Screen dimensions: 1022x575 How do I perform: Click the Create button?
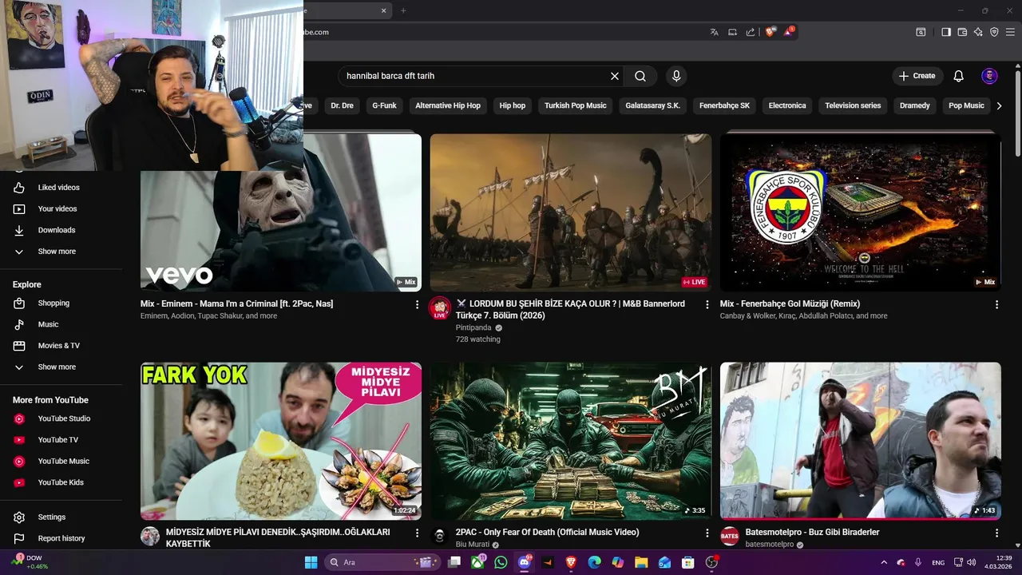pyautogui.click(x=917, y=76)
